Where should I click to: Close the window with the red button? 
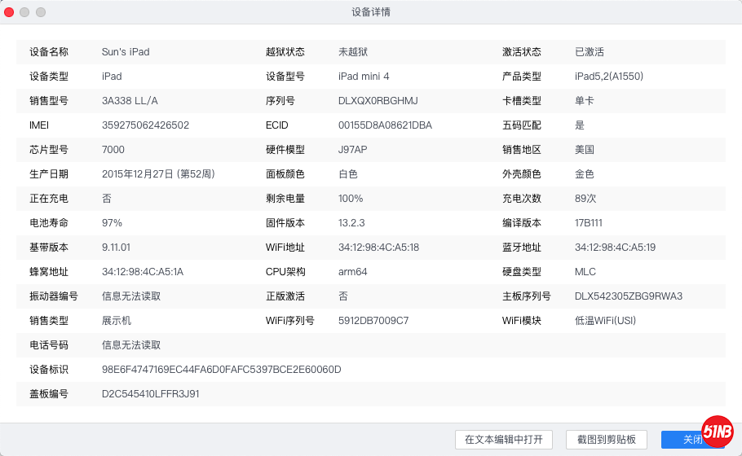(10, 12)
